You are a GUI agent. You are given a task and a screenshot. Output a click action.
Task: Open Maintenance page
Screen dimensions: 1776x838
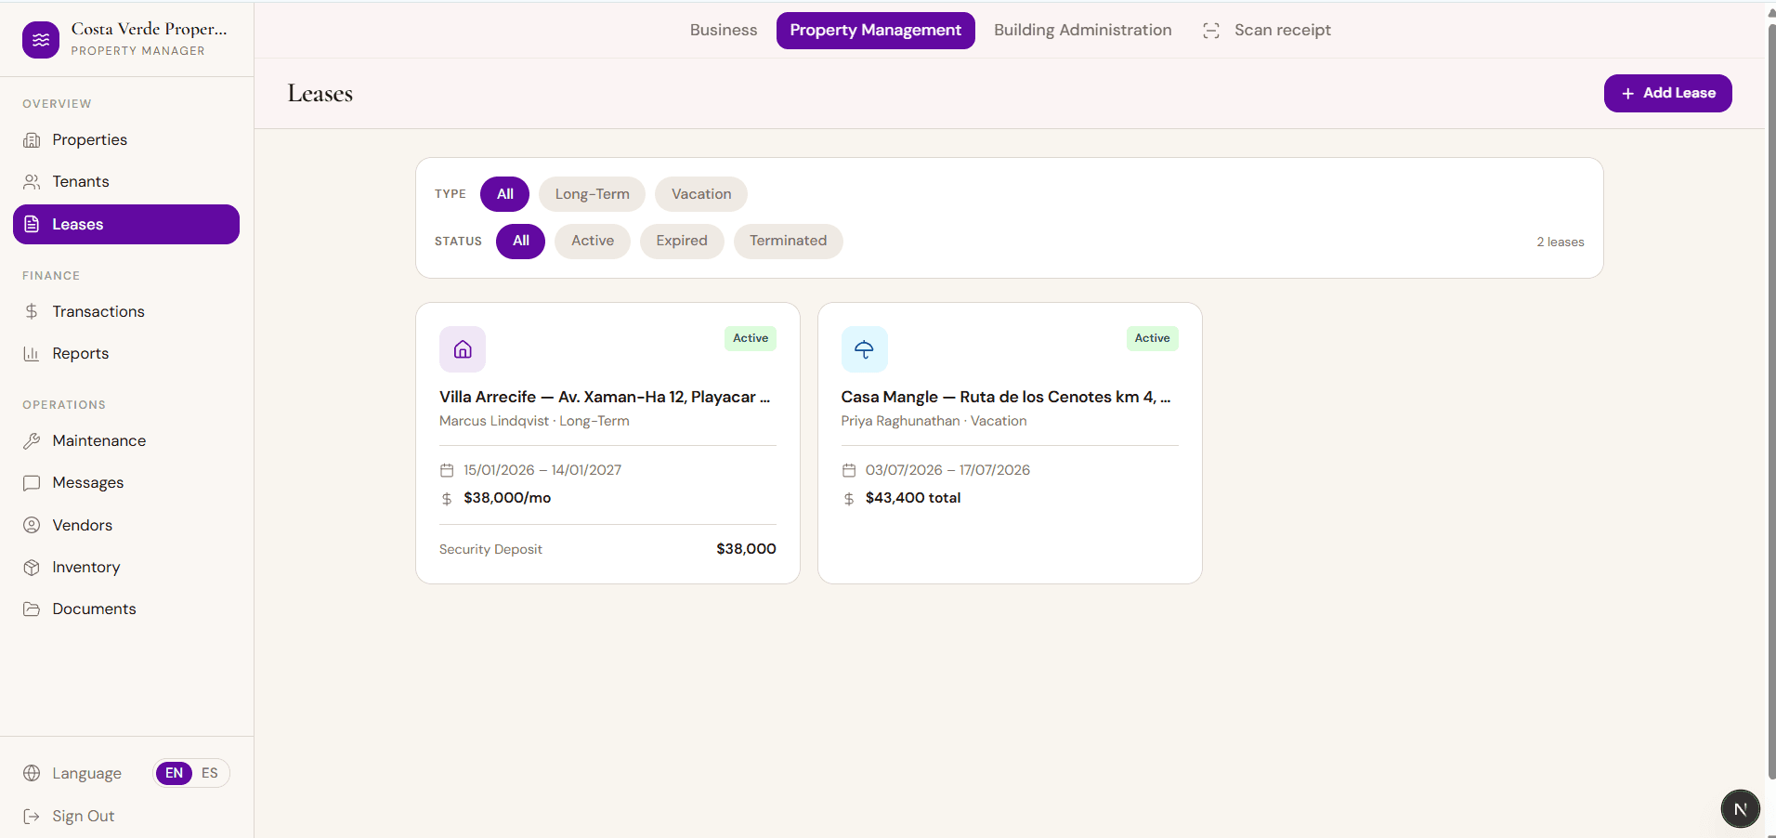(x=126, y=440)
